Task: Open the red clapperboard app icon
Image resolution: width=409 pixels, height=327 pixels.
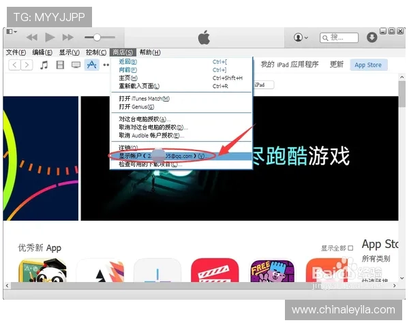Action: (215, 270)
